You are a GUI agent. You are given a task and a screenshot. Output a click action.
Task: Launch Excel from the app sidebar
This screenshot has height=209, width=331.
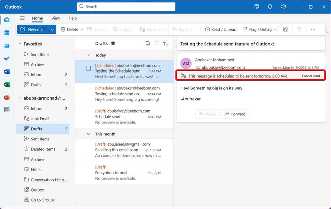pos(7,84)
